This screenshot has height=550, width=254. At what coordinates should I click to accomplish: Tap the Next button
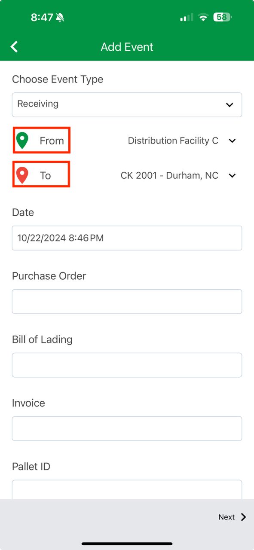pyautogui.click(x=232, y=517)
